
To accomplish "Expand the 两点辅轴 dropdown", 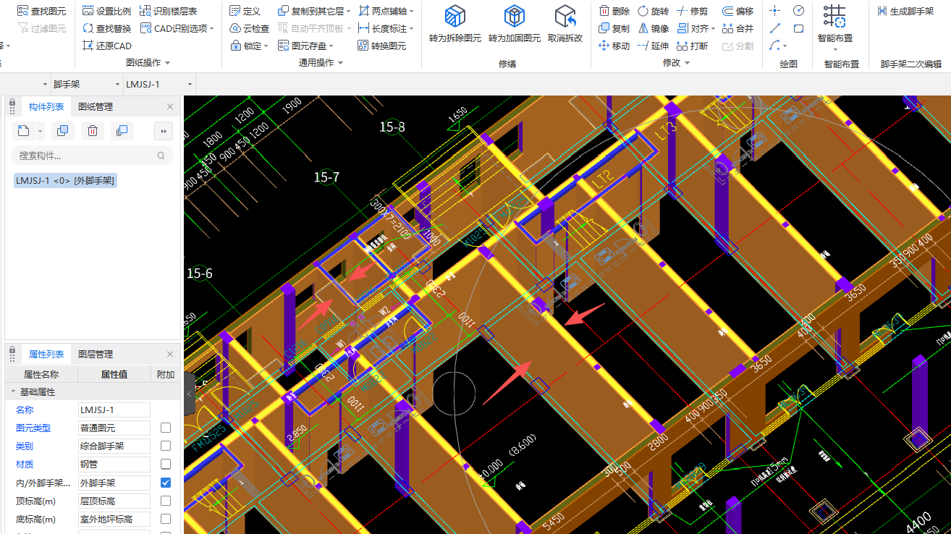I will coord(412,11).
